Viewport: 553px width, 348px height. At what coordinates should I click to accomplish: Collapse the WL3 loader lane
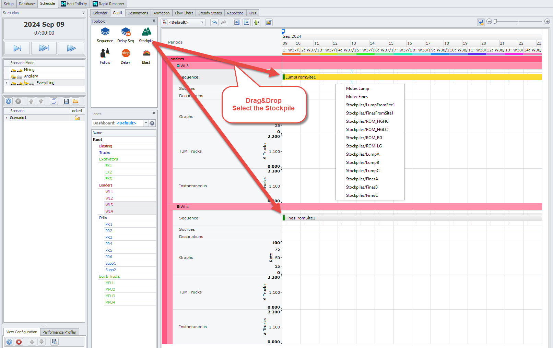click(178, 66)
